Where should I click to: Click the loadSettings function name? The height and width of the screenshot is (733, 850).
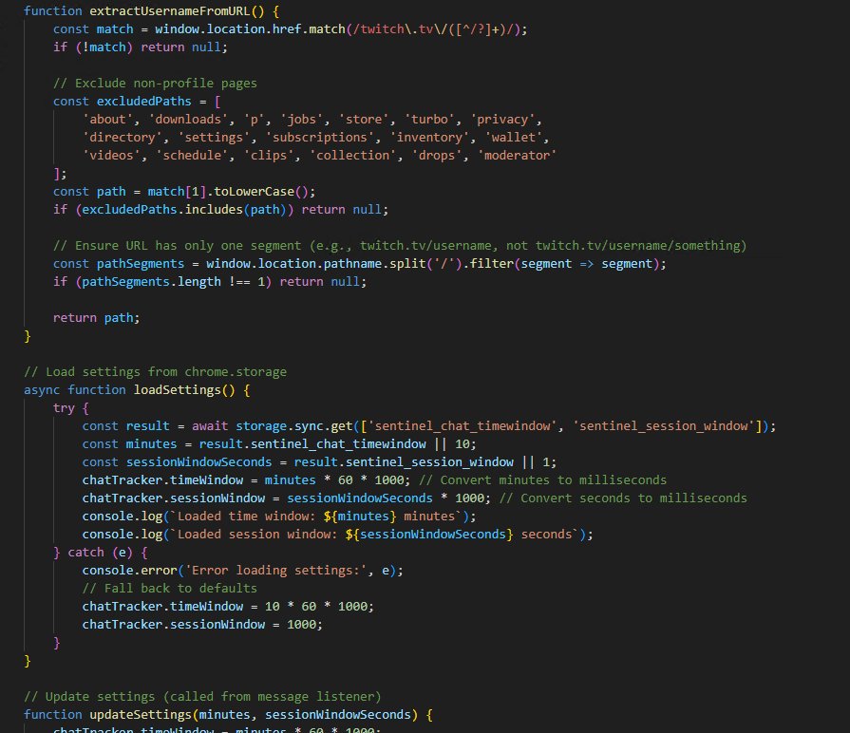[x=178, y=390]
